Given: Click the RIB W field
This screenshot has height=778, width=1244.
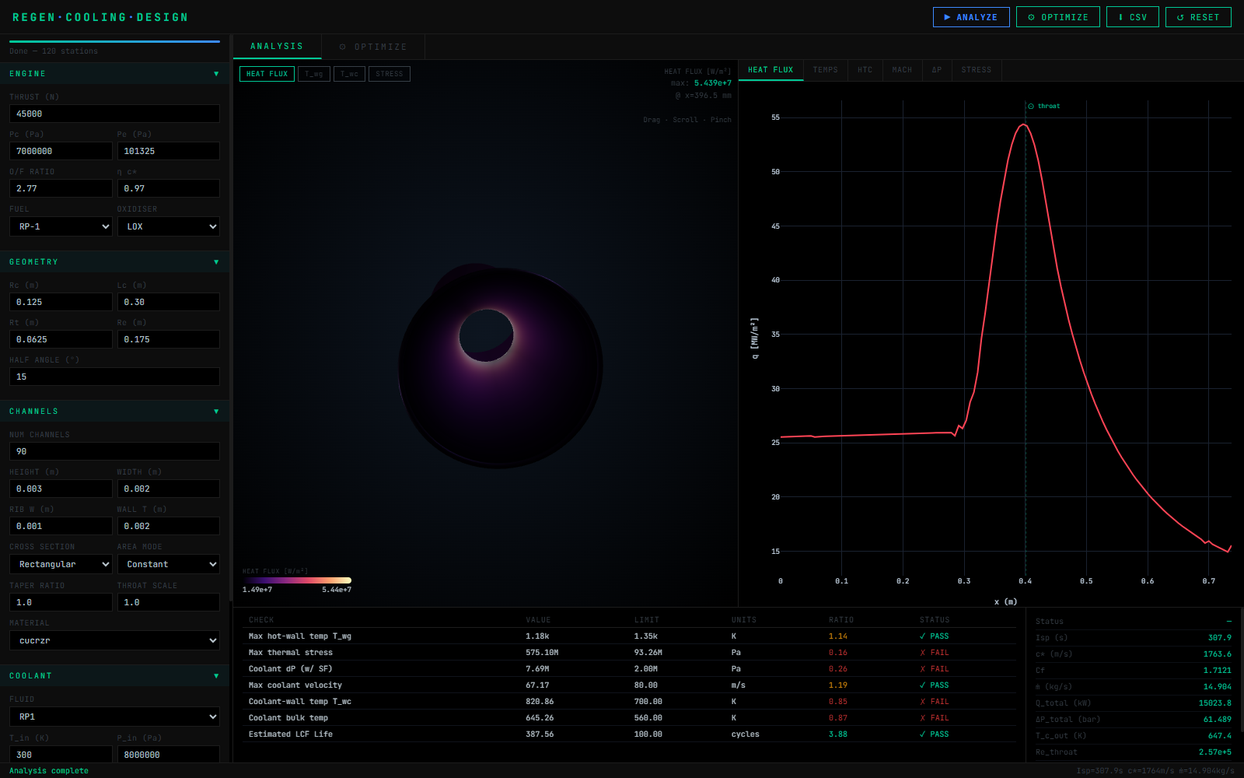Looking at the screenshot, I should tap(61, 526).
